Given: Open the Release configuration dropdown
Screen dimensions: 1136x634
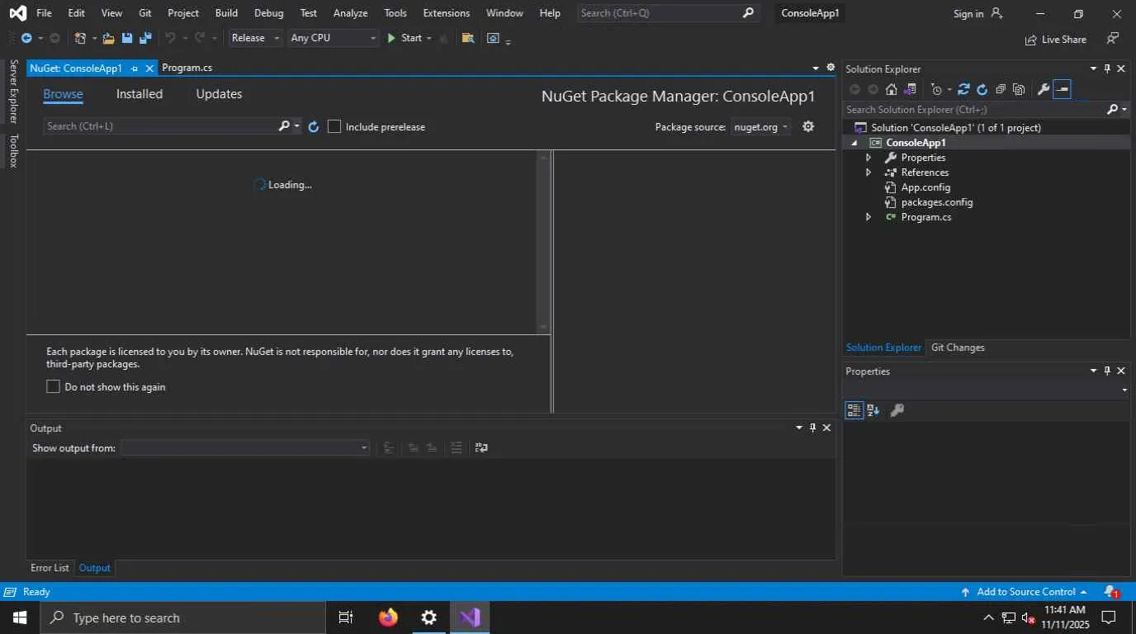Looking at the screenshot, I should point(255,38).
